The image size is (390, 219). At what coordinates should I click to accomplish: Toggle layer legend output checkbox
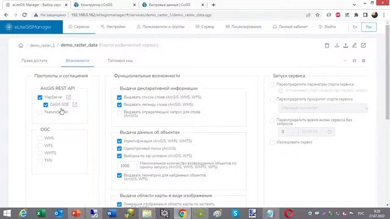tap(119, 105)
